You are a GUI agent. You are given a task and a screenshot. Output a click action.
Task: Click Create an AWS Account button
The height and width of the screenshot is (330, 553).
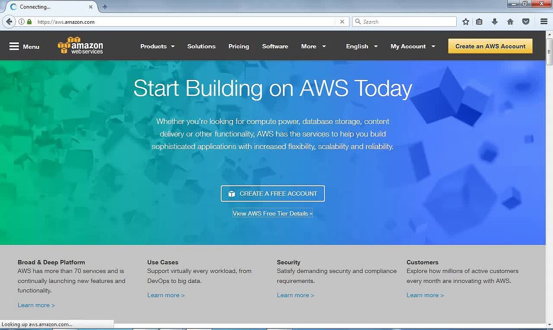(x=490, y=46)
